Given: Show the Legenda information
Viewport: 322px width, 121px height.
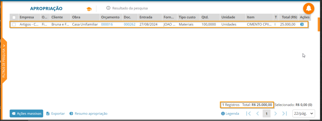Looking at the screenshot, I should pos(230,113).
